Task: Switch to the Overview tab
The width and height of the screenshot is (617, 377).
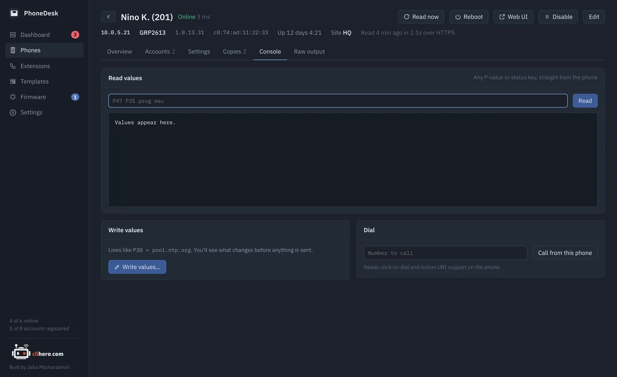Action: [x=120, y=51]
